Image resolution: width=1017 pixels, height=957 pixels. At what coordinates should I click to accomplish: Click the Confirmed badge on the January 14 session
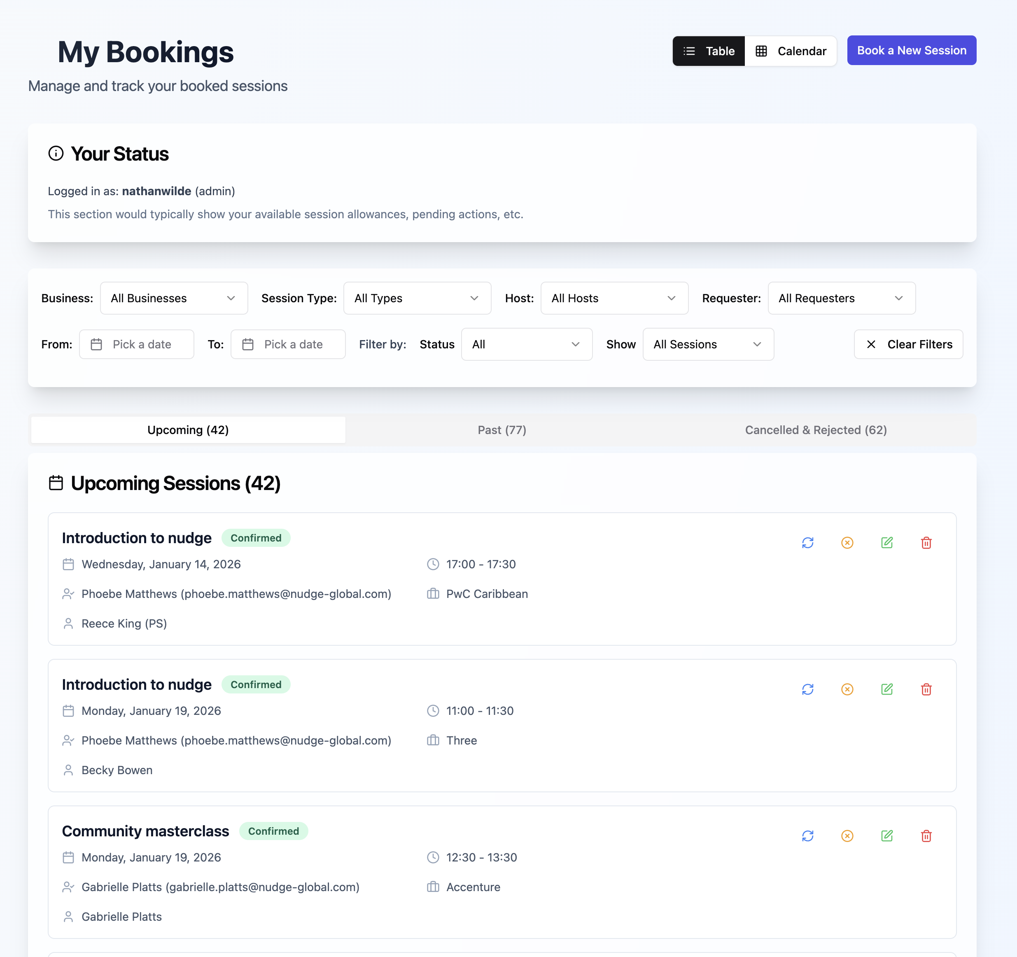[x=256, y=538]
